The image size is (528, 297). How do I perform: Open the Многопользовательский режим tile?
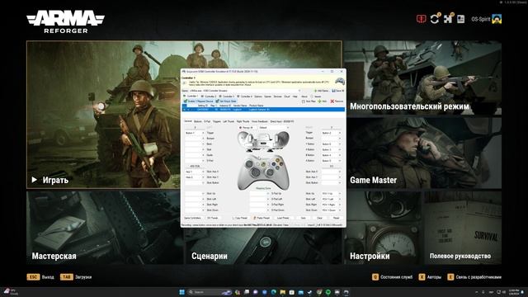point(422,78)
